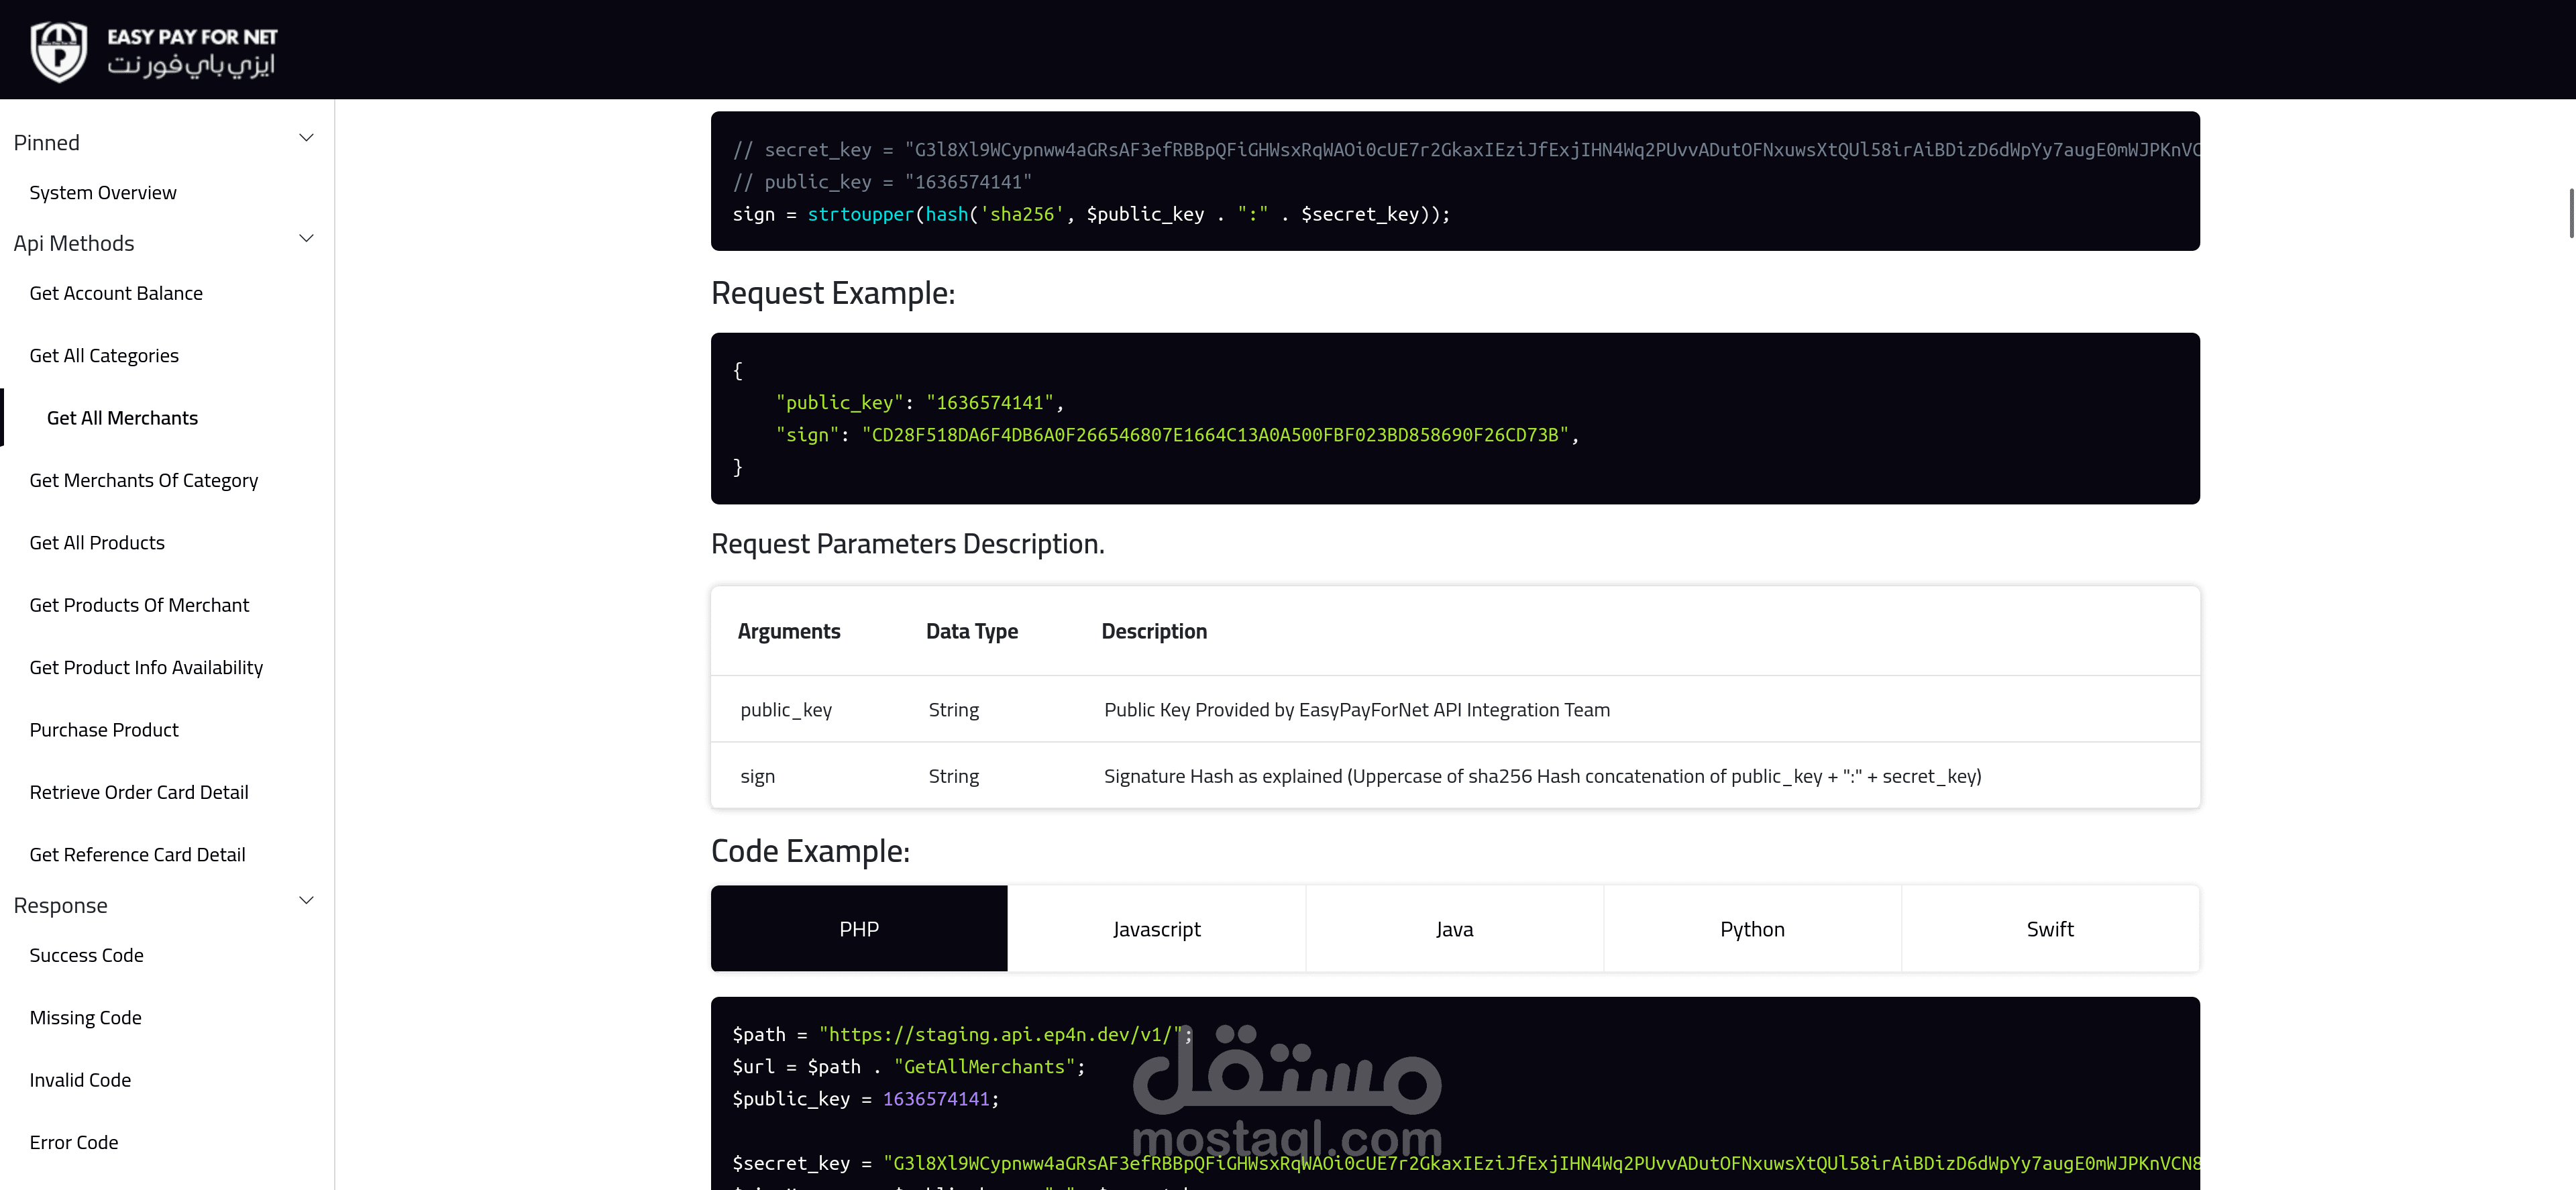Collapse the Pinned sidebar section
Screen dimensions: 2576x1190
[306, 138]
